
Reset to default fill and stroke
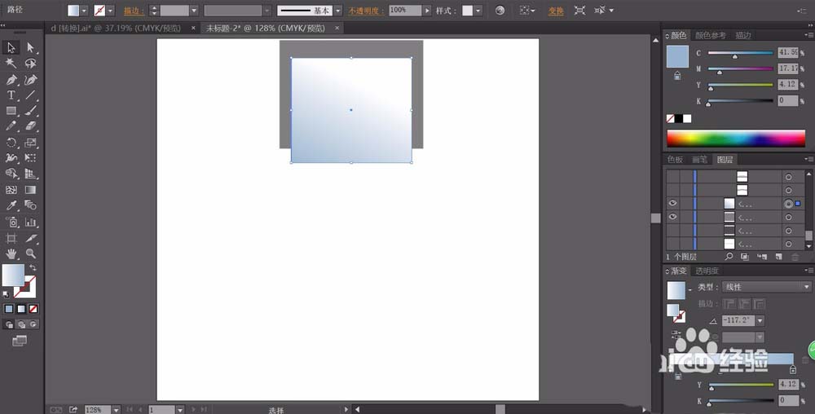point(6,294)
